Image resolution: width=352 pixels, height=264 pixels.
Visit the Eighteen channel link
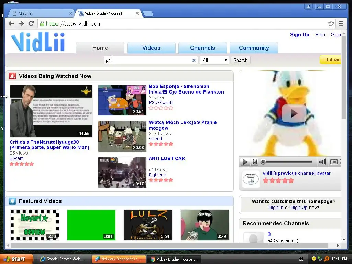click(157, 175)
